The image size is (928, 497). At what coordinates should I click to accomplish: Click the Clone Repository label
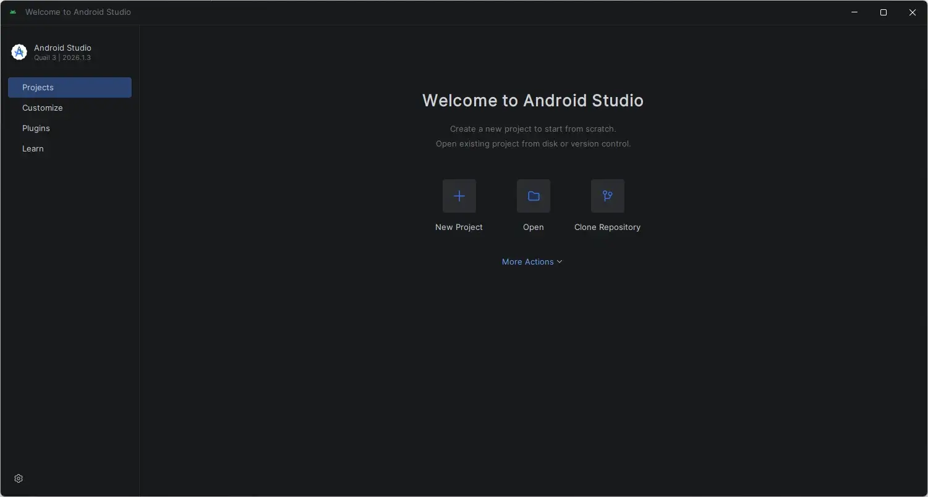click(607, 227)
